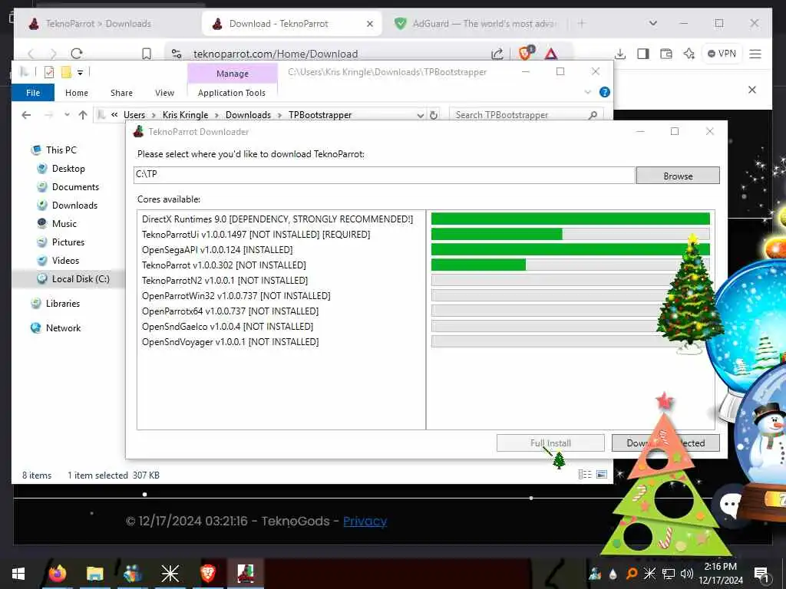Expand the chevron after Users breadcrumb

tap(154, 115)
